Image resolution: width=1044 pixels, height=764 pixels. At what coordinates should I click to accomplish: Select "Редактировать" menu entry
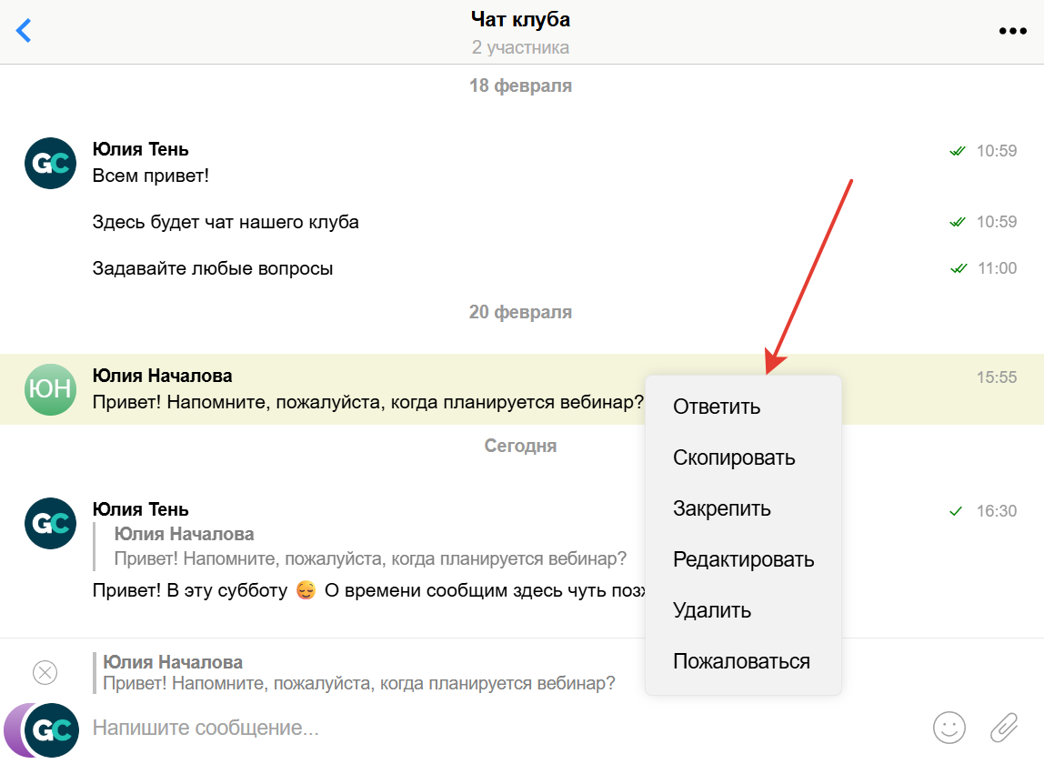coord(743,559)
